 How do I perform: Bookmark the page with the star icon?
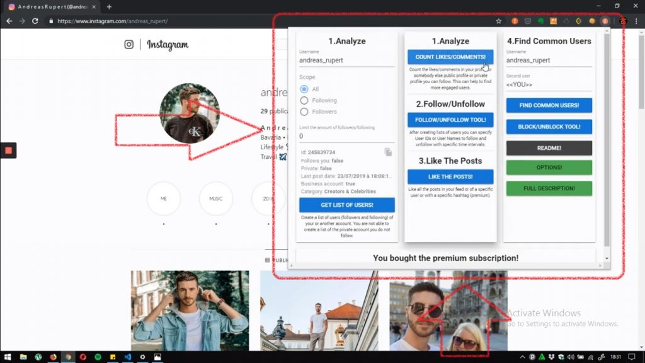tap(498, 21)
